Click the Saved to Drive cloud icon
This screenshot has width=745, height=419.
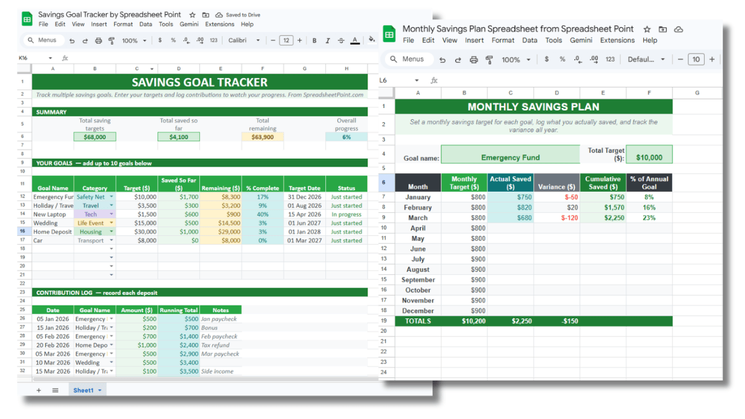click(x=219, y=14)
